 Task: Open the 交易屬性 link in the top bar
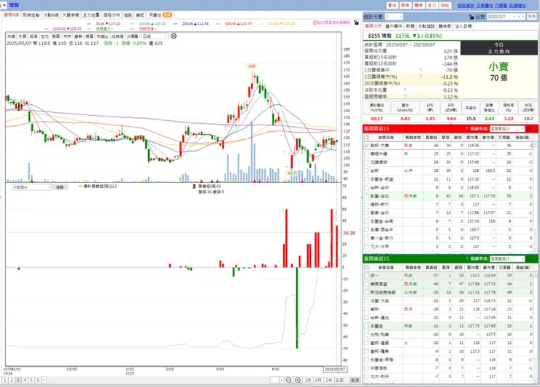[x=485, y=6]
